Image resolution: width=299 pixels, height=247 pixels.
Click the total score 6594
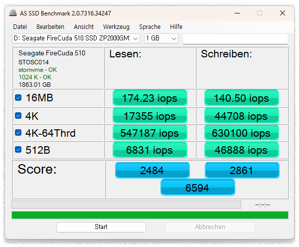pyautogui.click(x=198, y=188)
